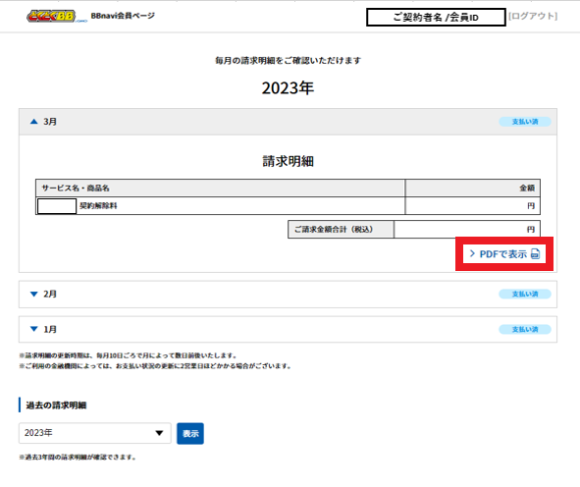The height and width of the screenshot is (487, 580).
Task: Expand the 1月 billing section
Action: [288, 329]
